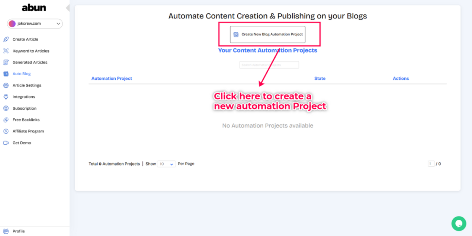Go to Keyword to Articles
Image resolution: width=472 pixels, height=236 pixels.
point(31,51)
